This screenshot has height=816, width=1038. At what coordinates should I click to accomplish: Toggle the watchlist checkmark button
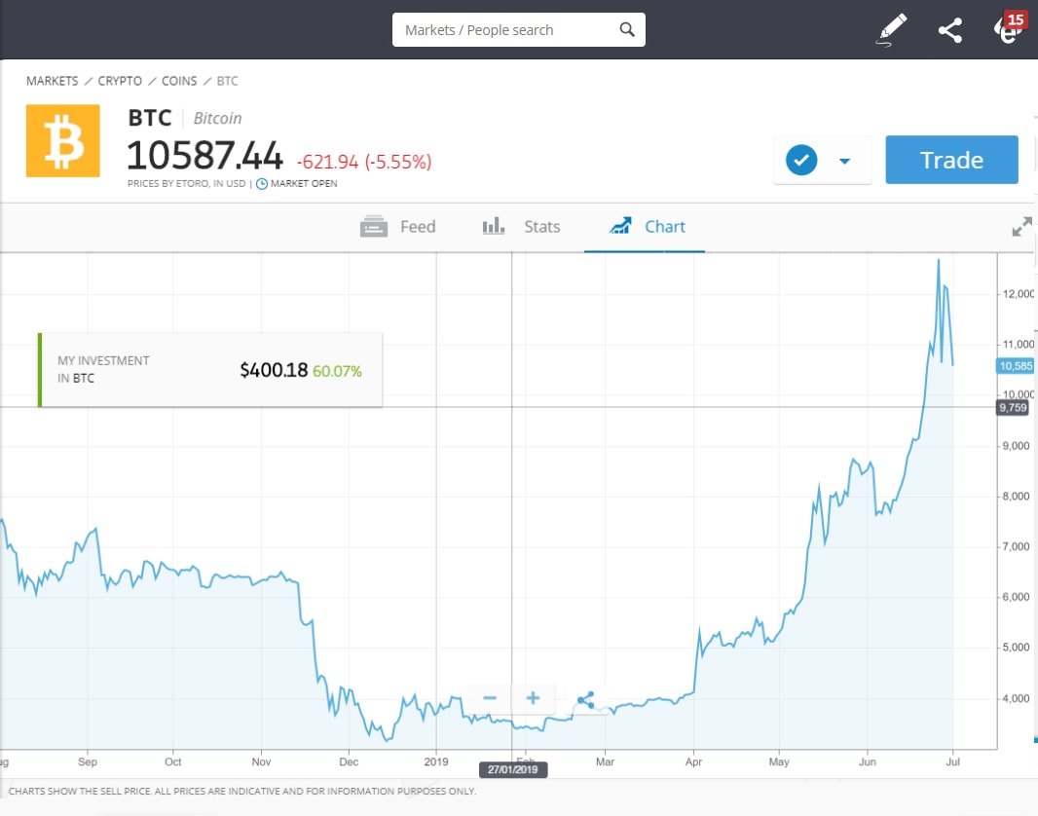click(x=801, y=160)
